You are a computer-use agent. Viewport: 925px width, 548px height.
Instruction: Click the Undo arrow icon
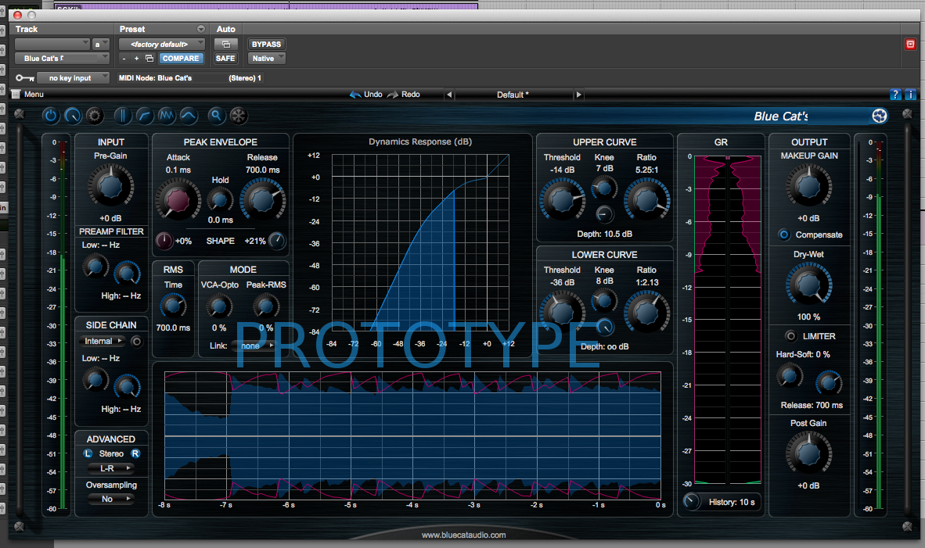point(355,95)
